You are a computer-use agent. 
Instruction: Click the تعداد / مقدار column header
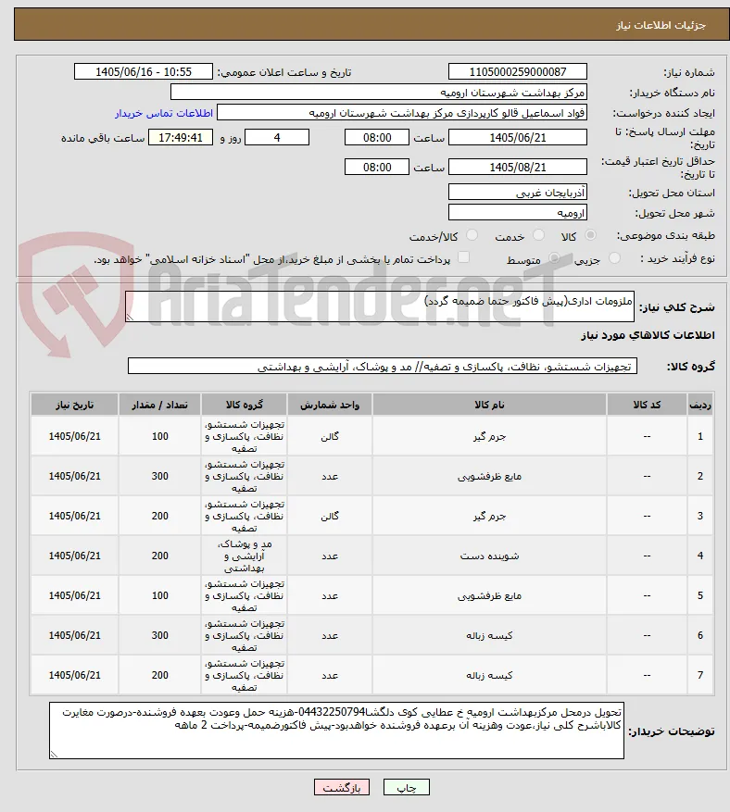[159, 405]
